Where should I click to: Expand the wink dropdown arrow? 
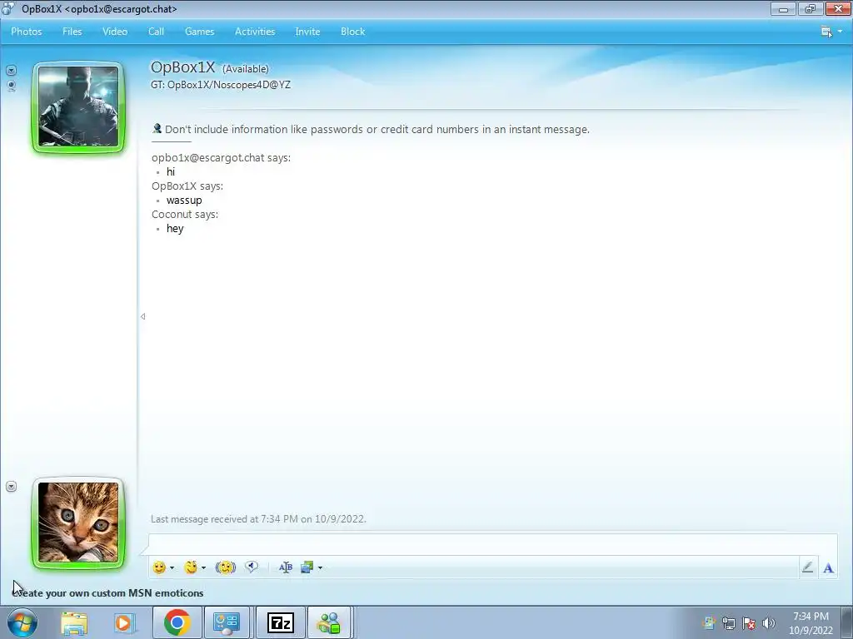[x=203, y=567]
